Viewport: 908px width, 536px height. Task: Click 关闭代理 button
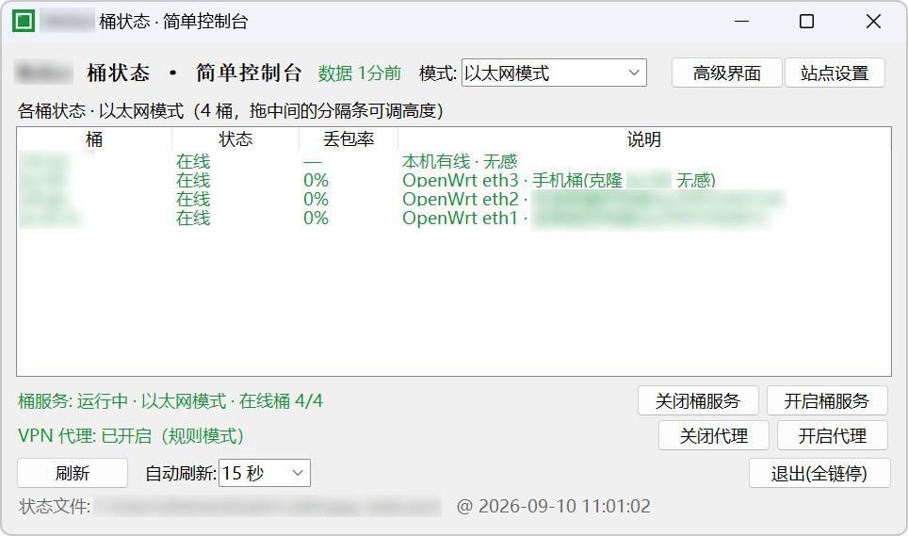click(713, 435)
